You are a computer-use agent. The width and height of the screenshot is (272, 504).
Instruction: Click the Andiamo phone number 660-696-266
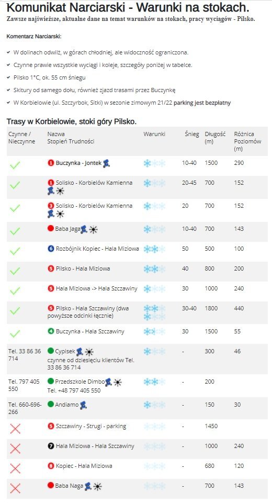[x=25, y=408]
